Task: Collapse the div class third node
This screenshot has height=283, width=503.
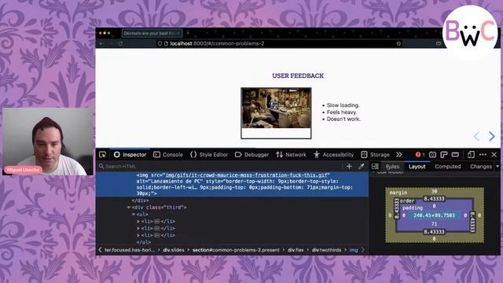Action: click(x=129, y=208)
